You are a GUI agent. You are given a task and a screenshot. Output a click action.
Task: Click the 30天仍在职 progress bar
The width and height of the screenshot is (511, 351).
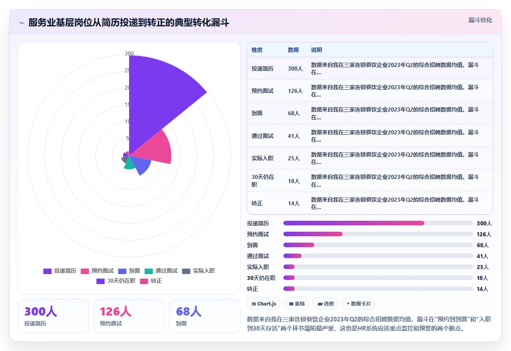click(x=378, y=278)
